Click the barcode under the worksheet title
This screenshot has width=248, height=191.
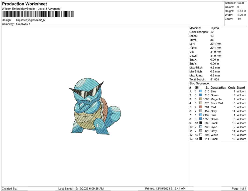pos(38,14)
